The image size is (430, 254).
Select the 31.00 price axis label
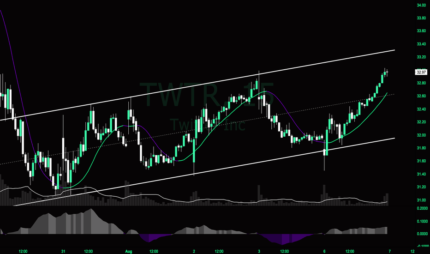(421, 200)
